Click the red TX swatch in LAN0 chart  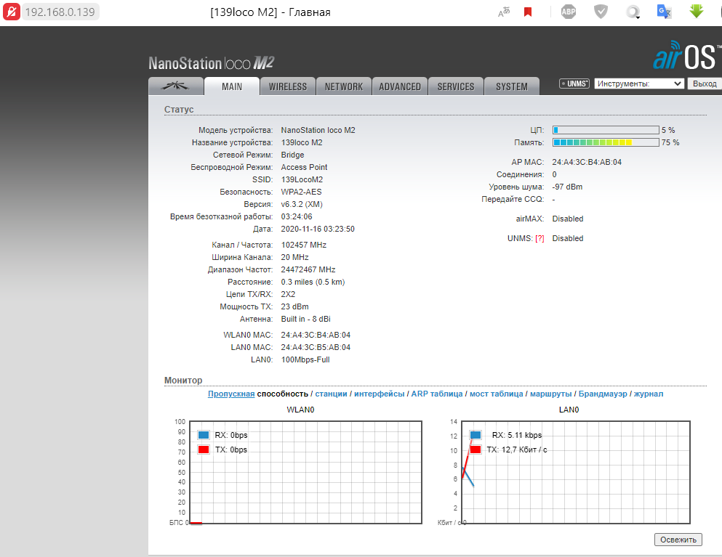pos(476,450)
